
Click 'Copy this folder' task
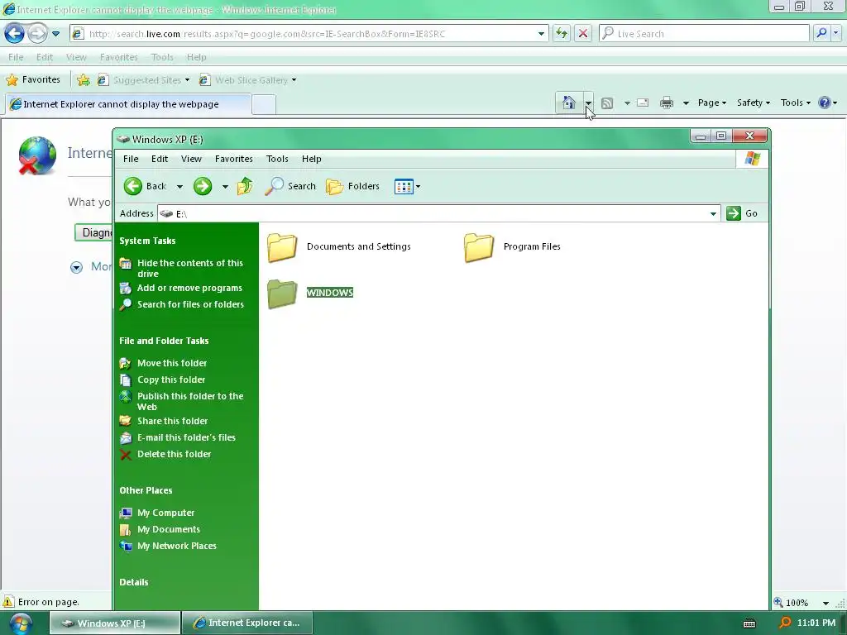(x=162, y=380)
